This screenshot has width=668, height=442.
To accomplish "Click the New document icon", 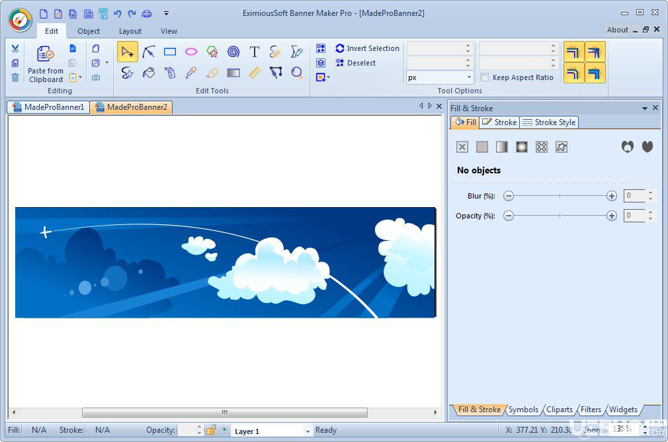I will point(44,14).
